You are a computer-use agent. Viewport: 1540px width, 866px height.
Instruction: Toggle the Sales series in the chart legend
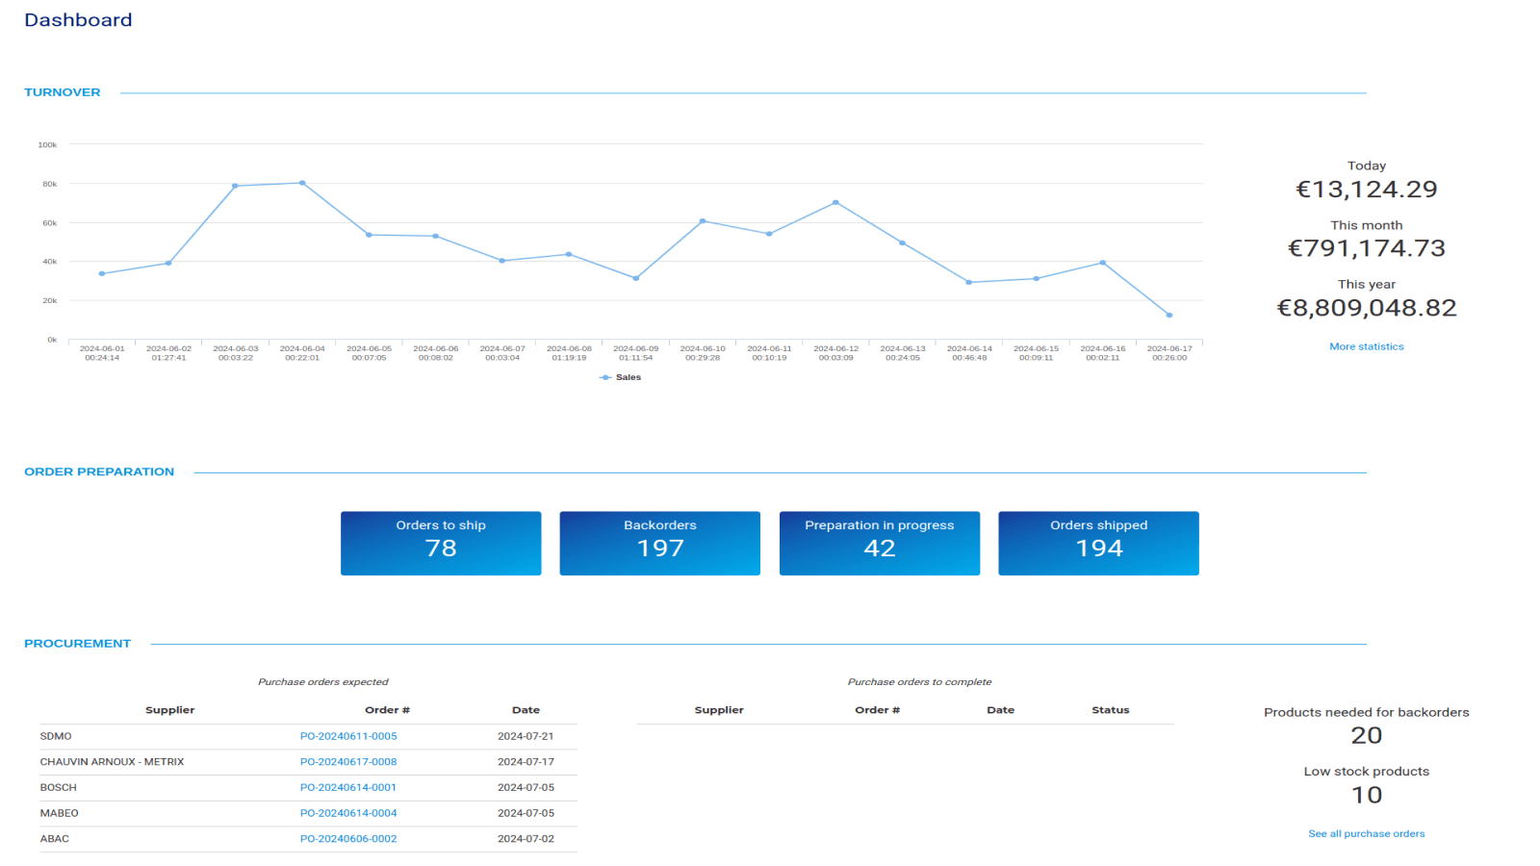pos(624,377)
